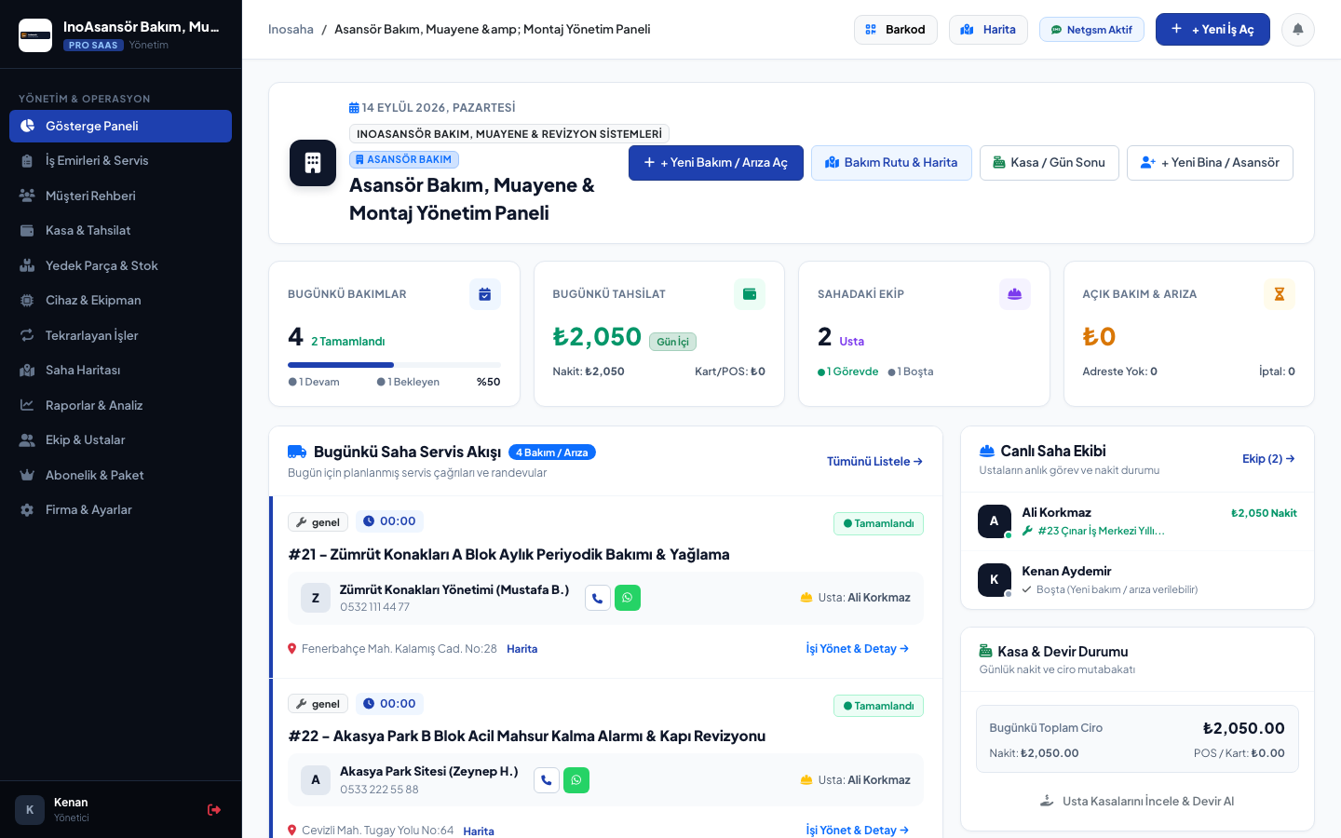
Task: Open Raporlar & Analiz
Action: [121, 405]
